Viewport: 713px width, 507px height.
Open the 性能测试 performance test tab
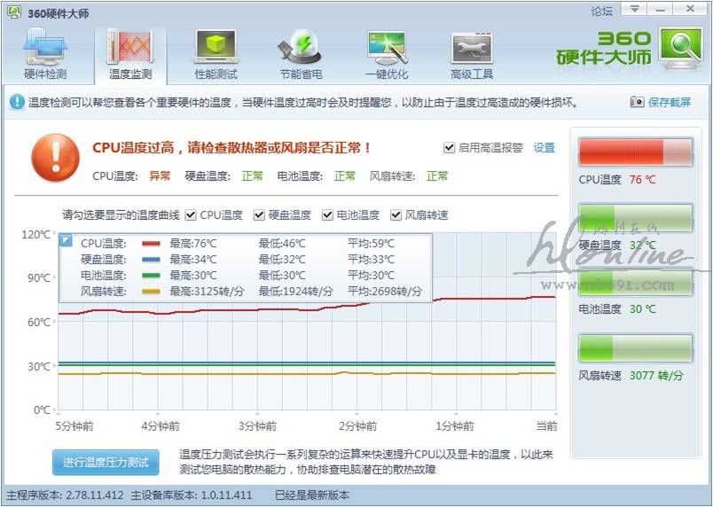pos(216,56)
